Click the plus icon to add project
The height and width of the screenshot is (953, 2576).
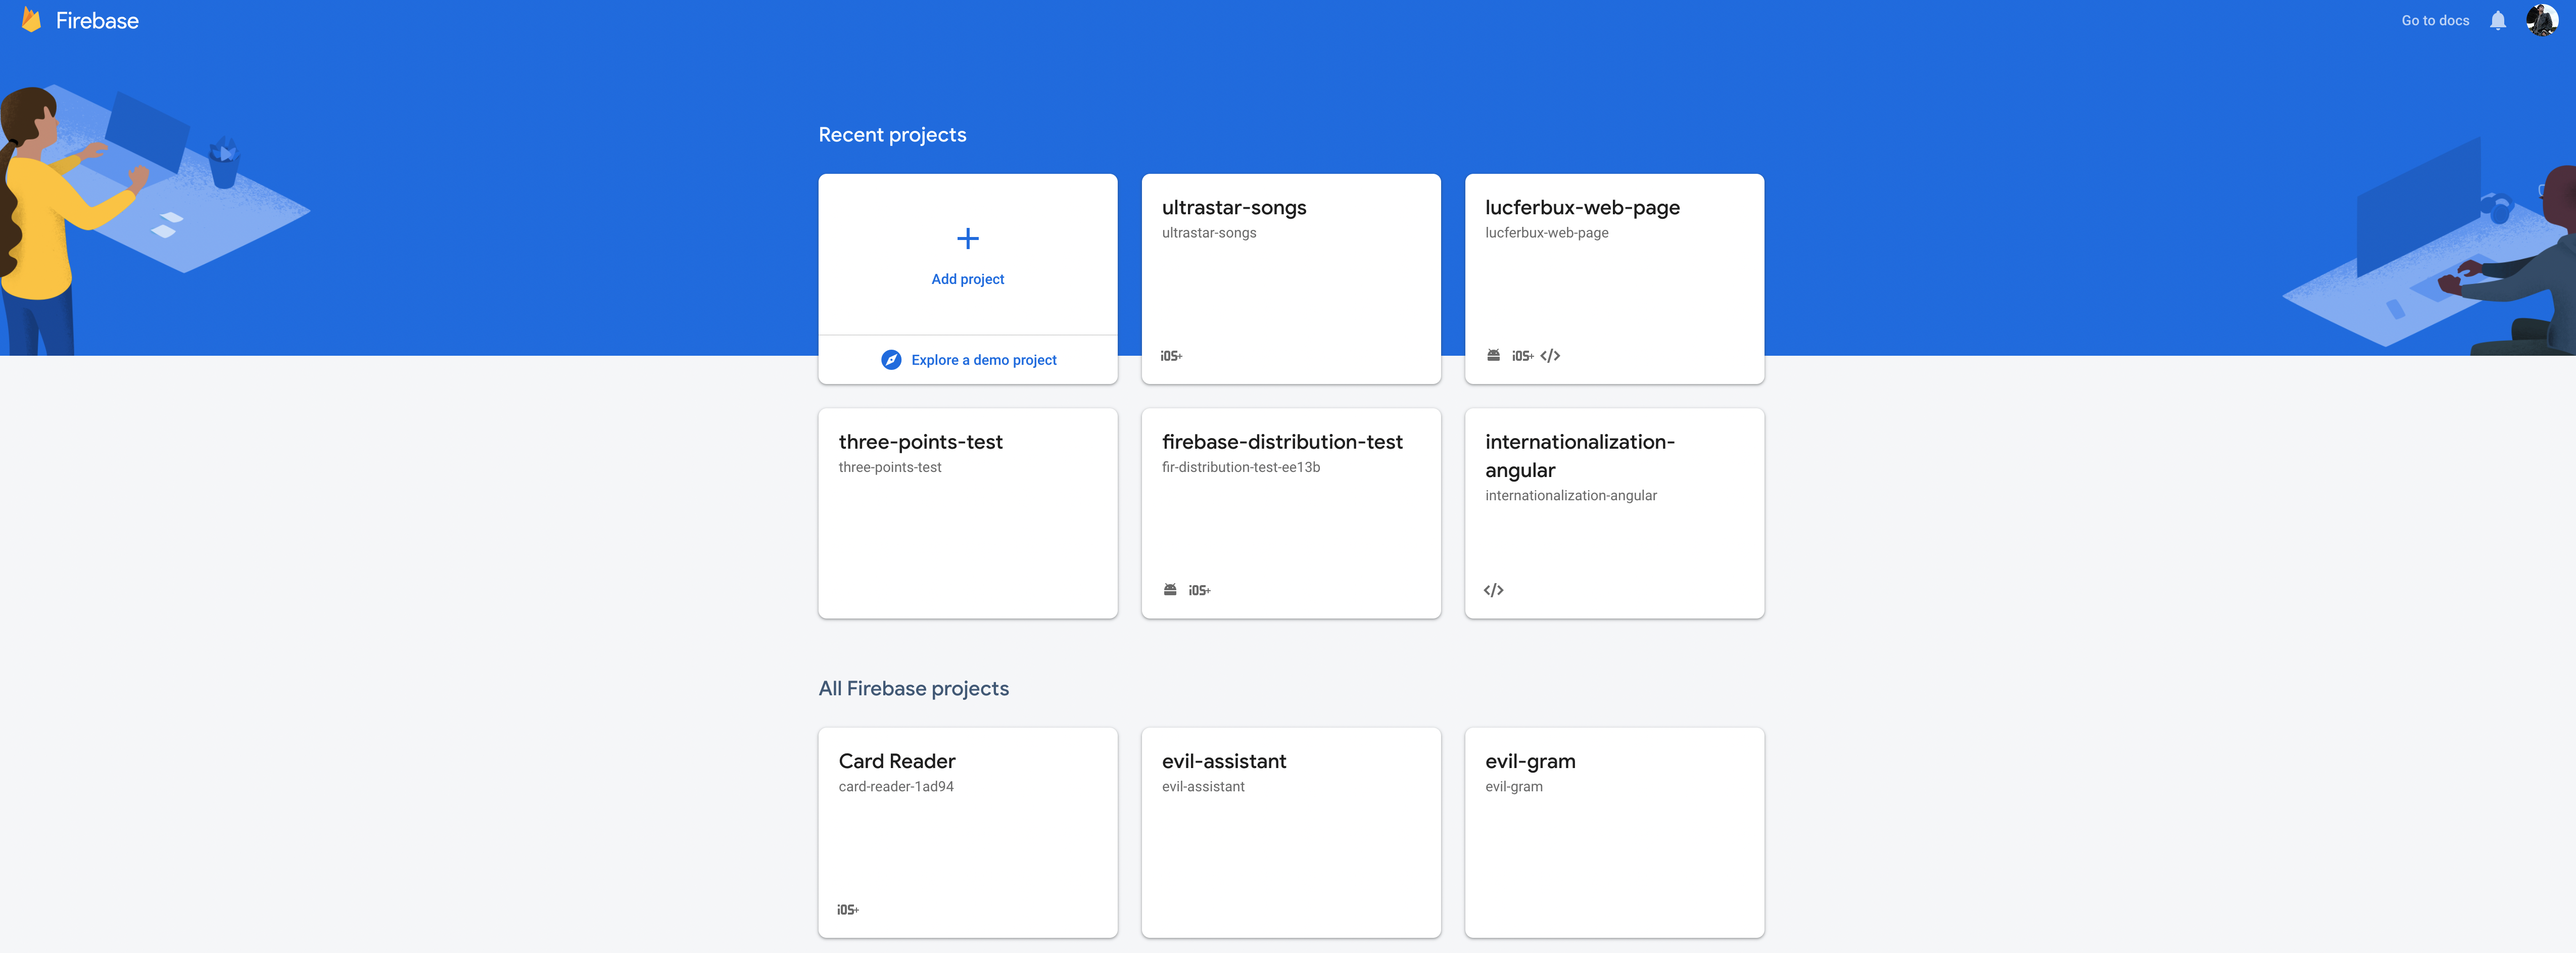[967, 238]
